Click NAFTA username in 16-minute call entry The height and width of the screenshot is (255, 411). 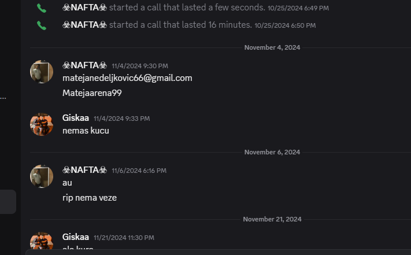point(84,25)
